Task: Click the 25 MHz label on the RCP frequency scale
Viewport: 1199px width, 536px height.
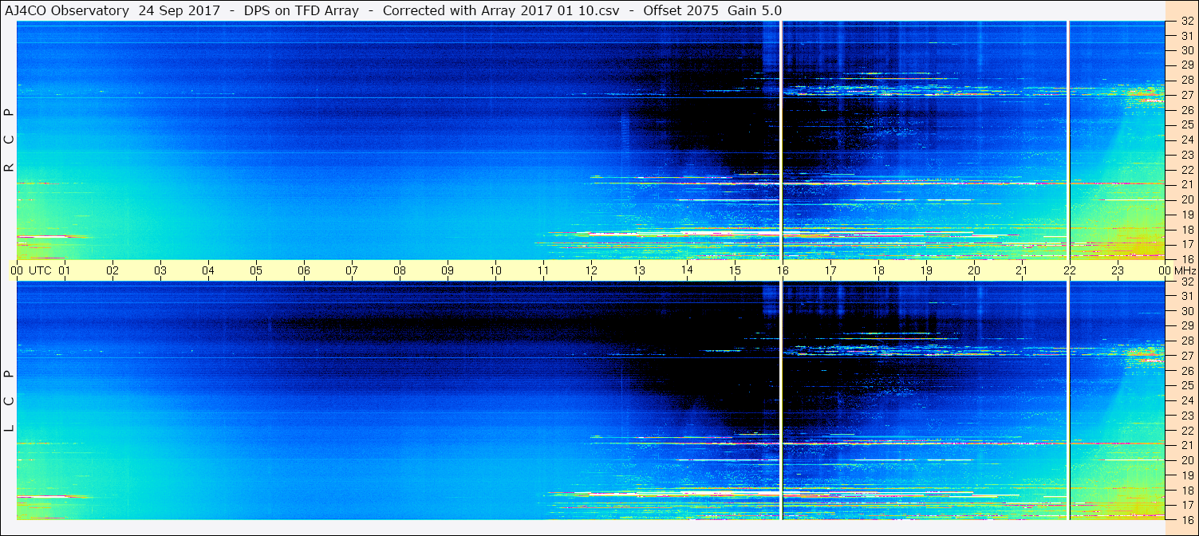Action: pyautogui.click(x=1186, y=124)
